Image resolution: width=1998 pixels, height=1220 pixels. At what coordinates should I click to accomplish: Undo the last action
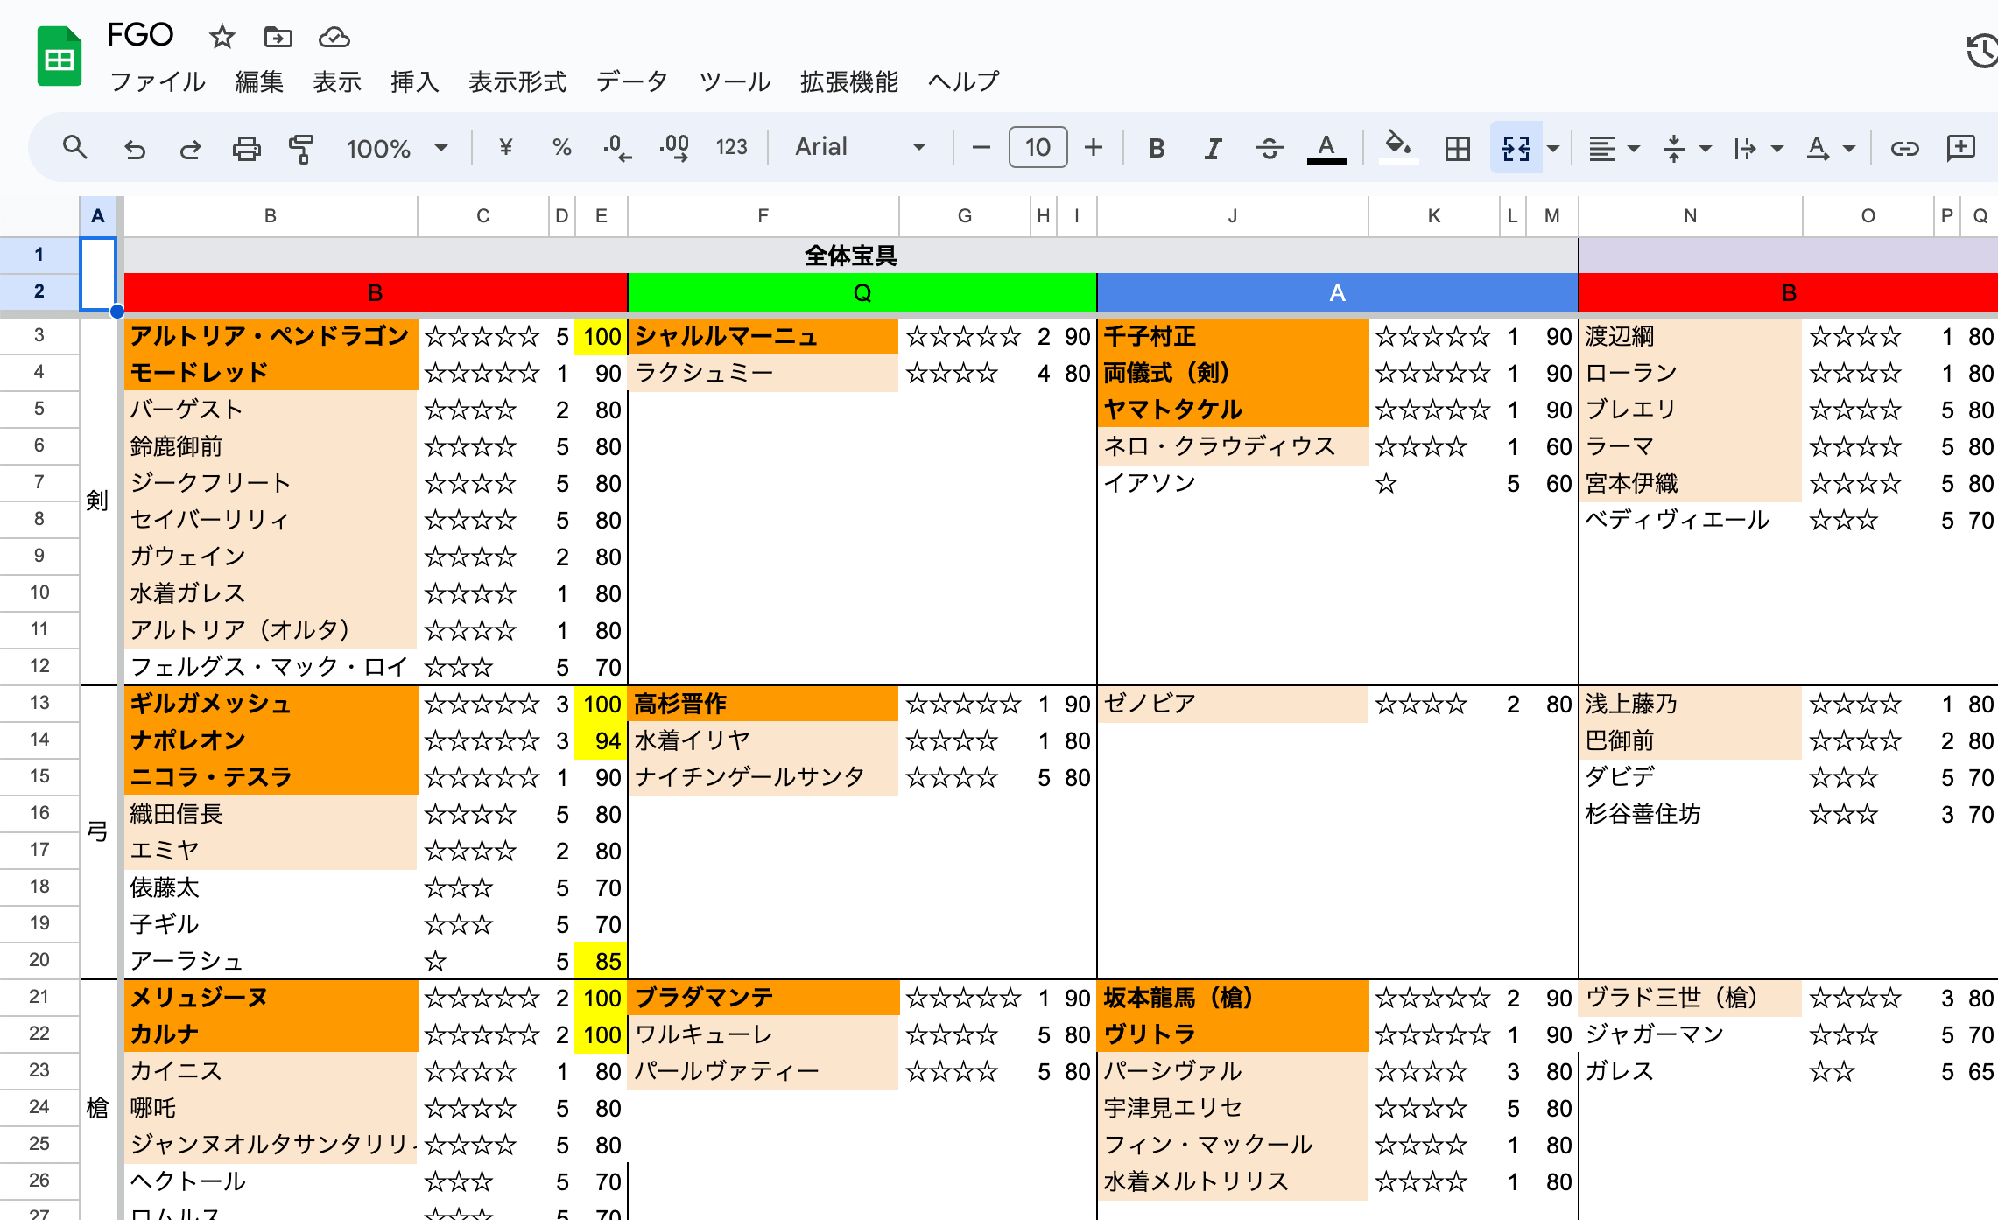[134, 148]
